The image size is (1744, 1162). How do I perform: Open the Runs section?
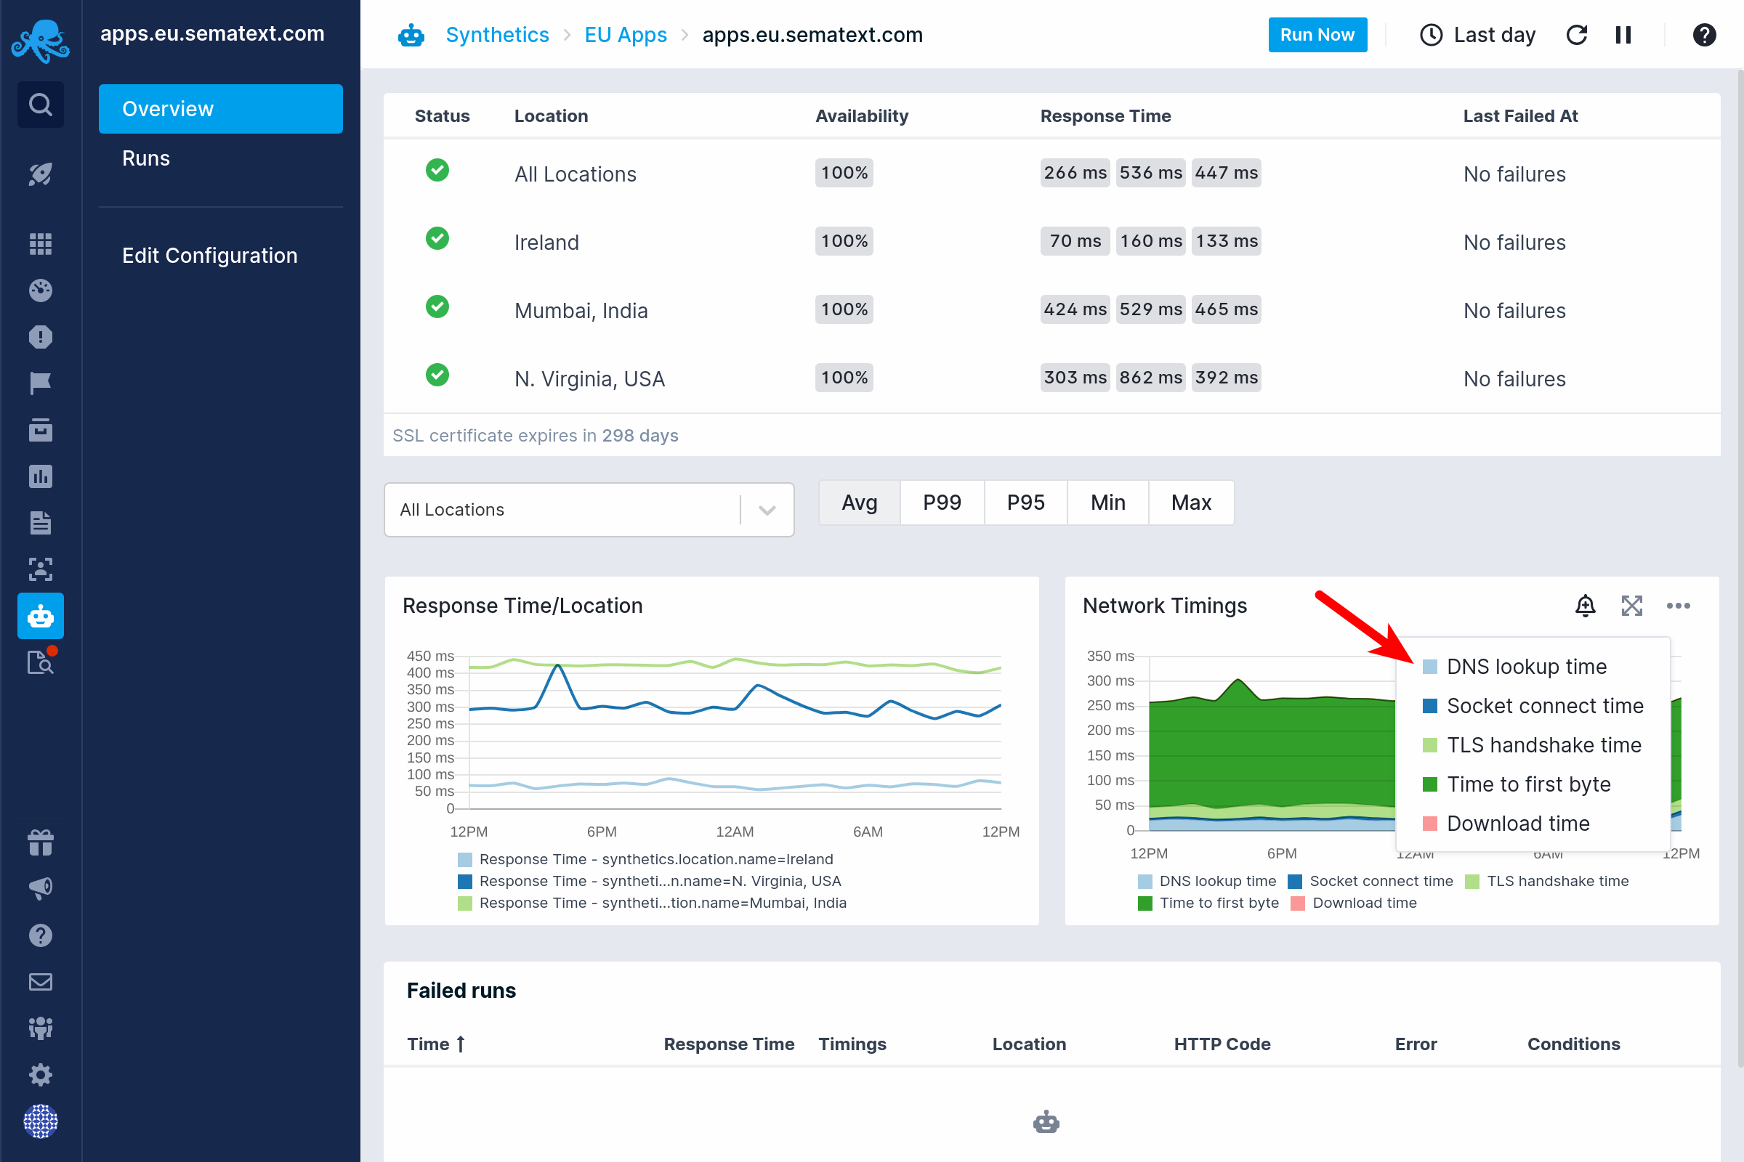(145, 157)
